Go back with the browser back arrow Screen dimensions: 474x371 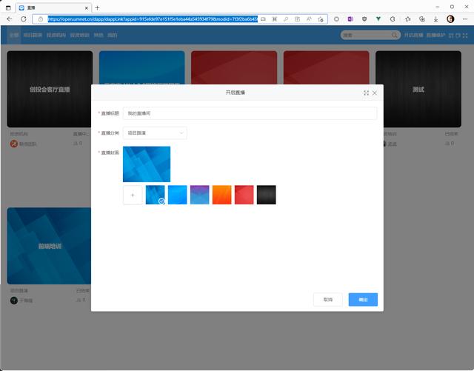[x=10, y=19]
